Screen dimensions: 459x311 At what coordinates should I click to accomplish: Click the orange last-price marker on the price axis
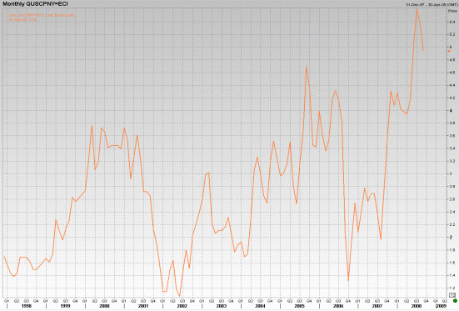click(449, 51)
